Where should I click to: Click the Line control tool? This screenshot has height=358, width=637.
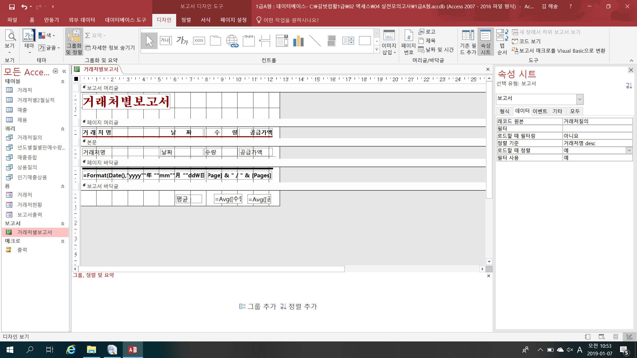315,41
